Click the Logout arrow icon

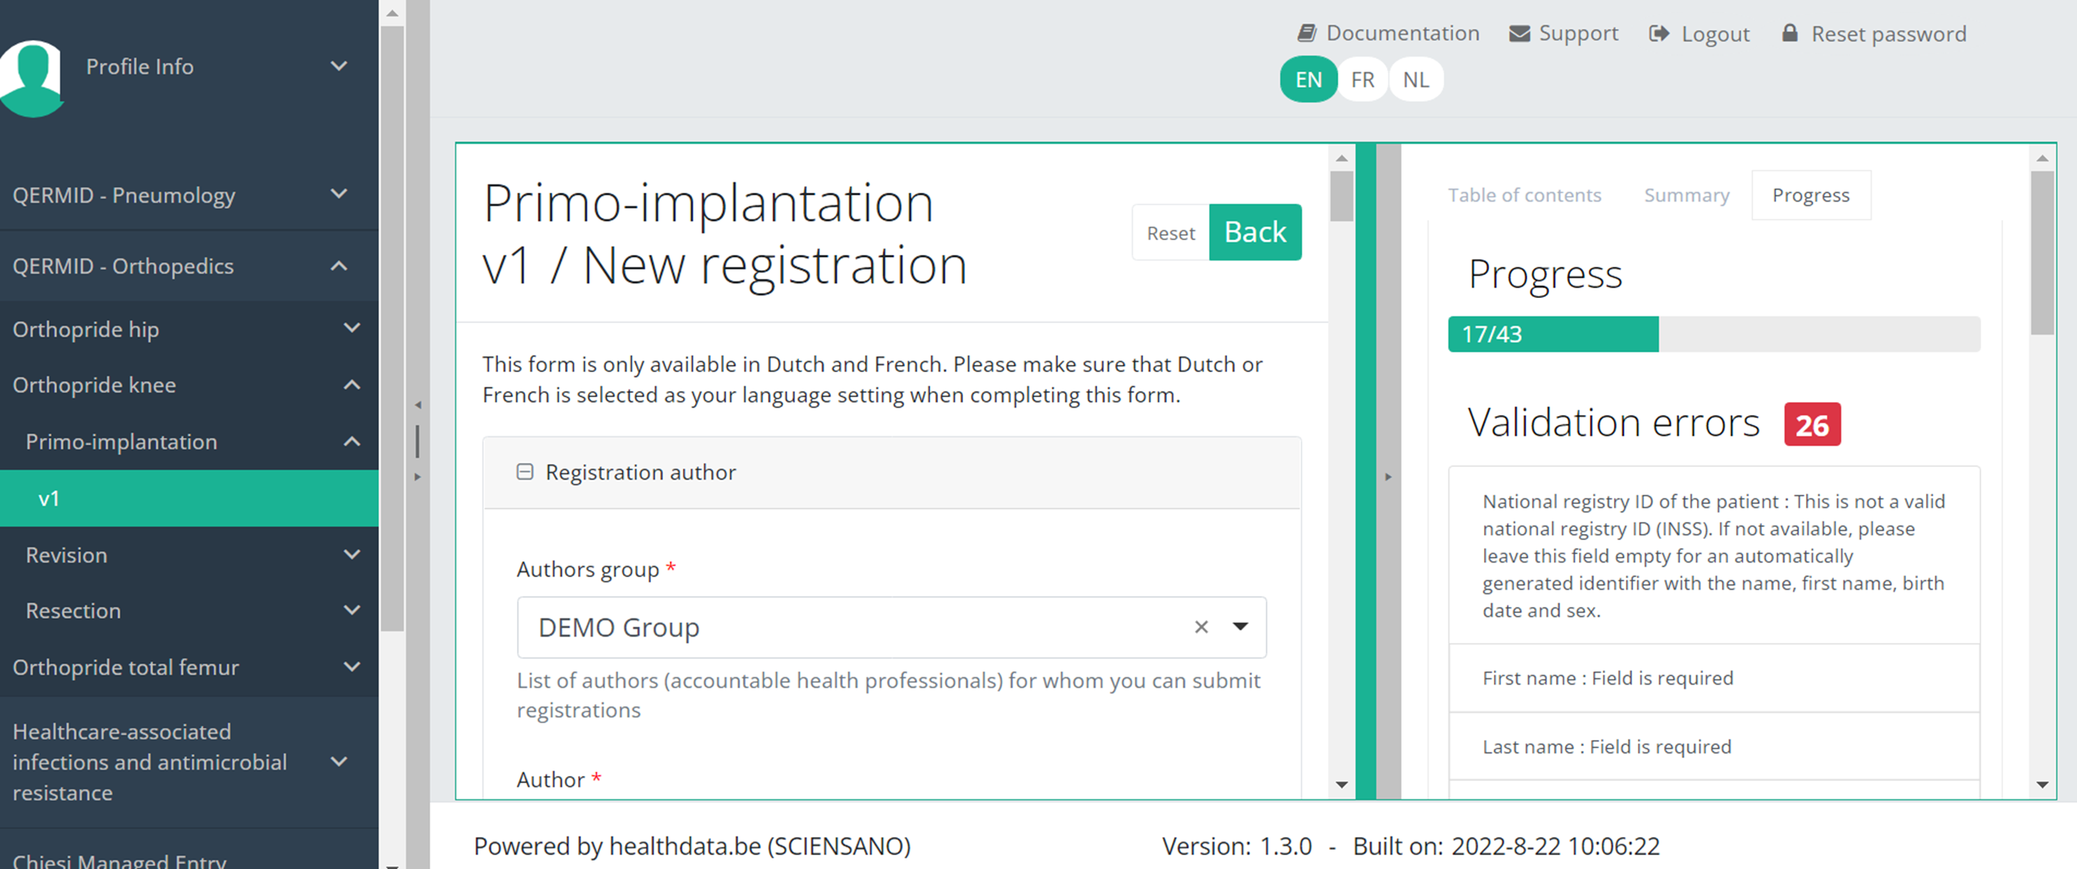pos(1659,33)
